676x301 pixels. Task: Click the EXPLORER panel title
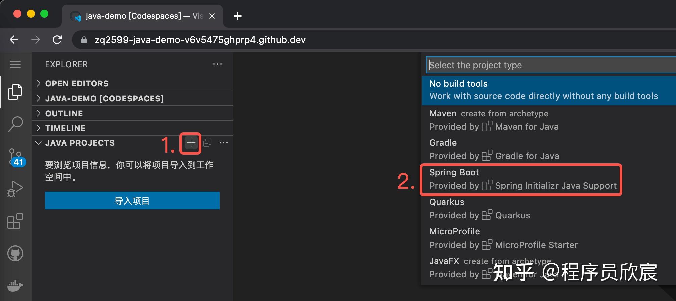click(66, 64)
